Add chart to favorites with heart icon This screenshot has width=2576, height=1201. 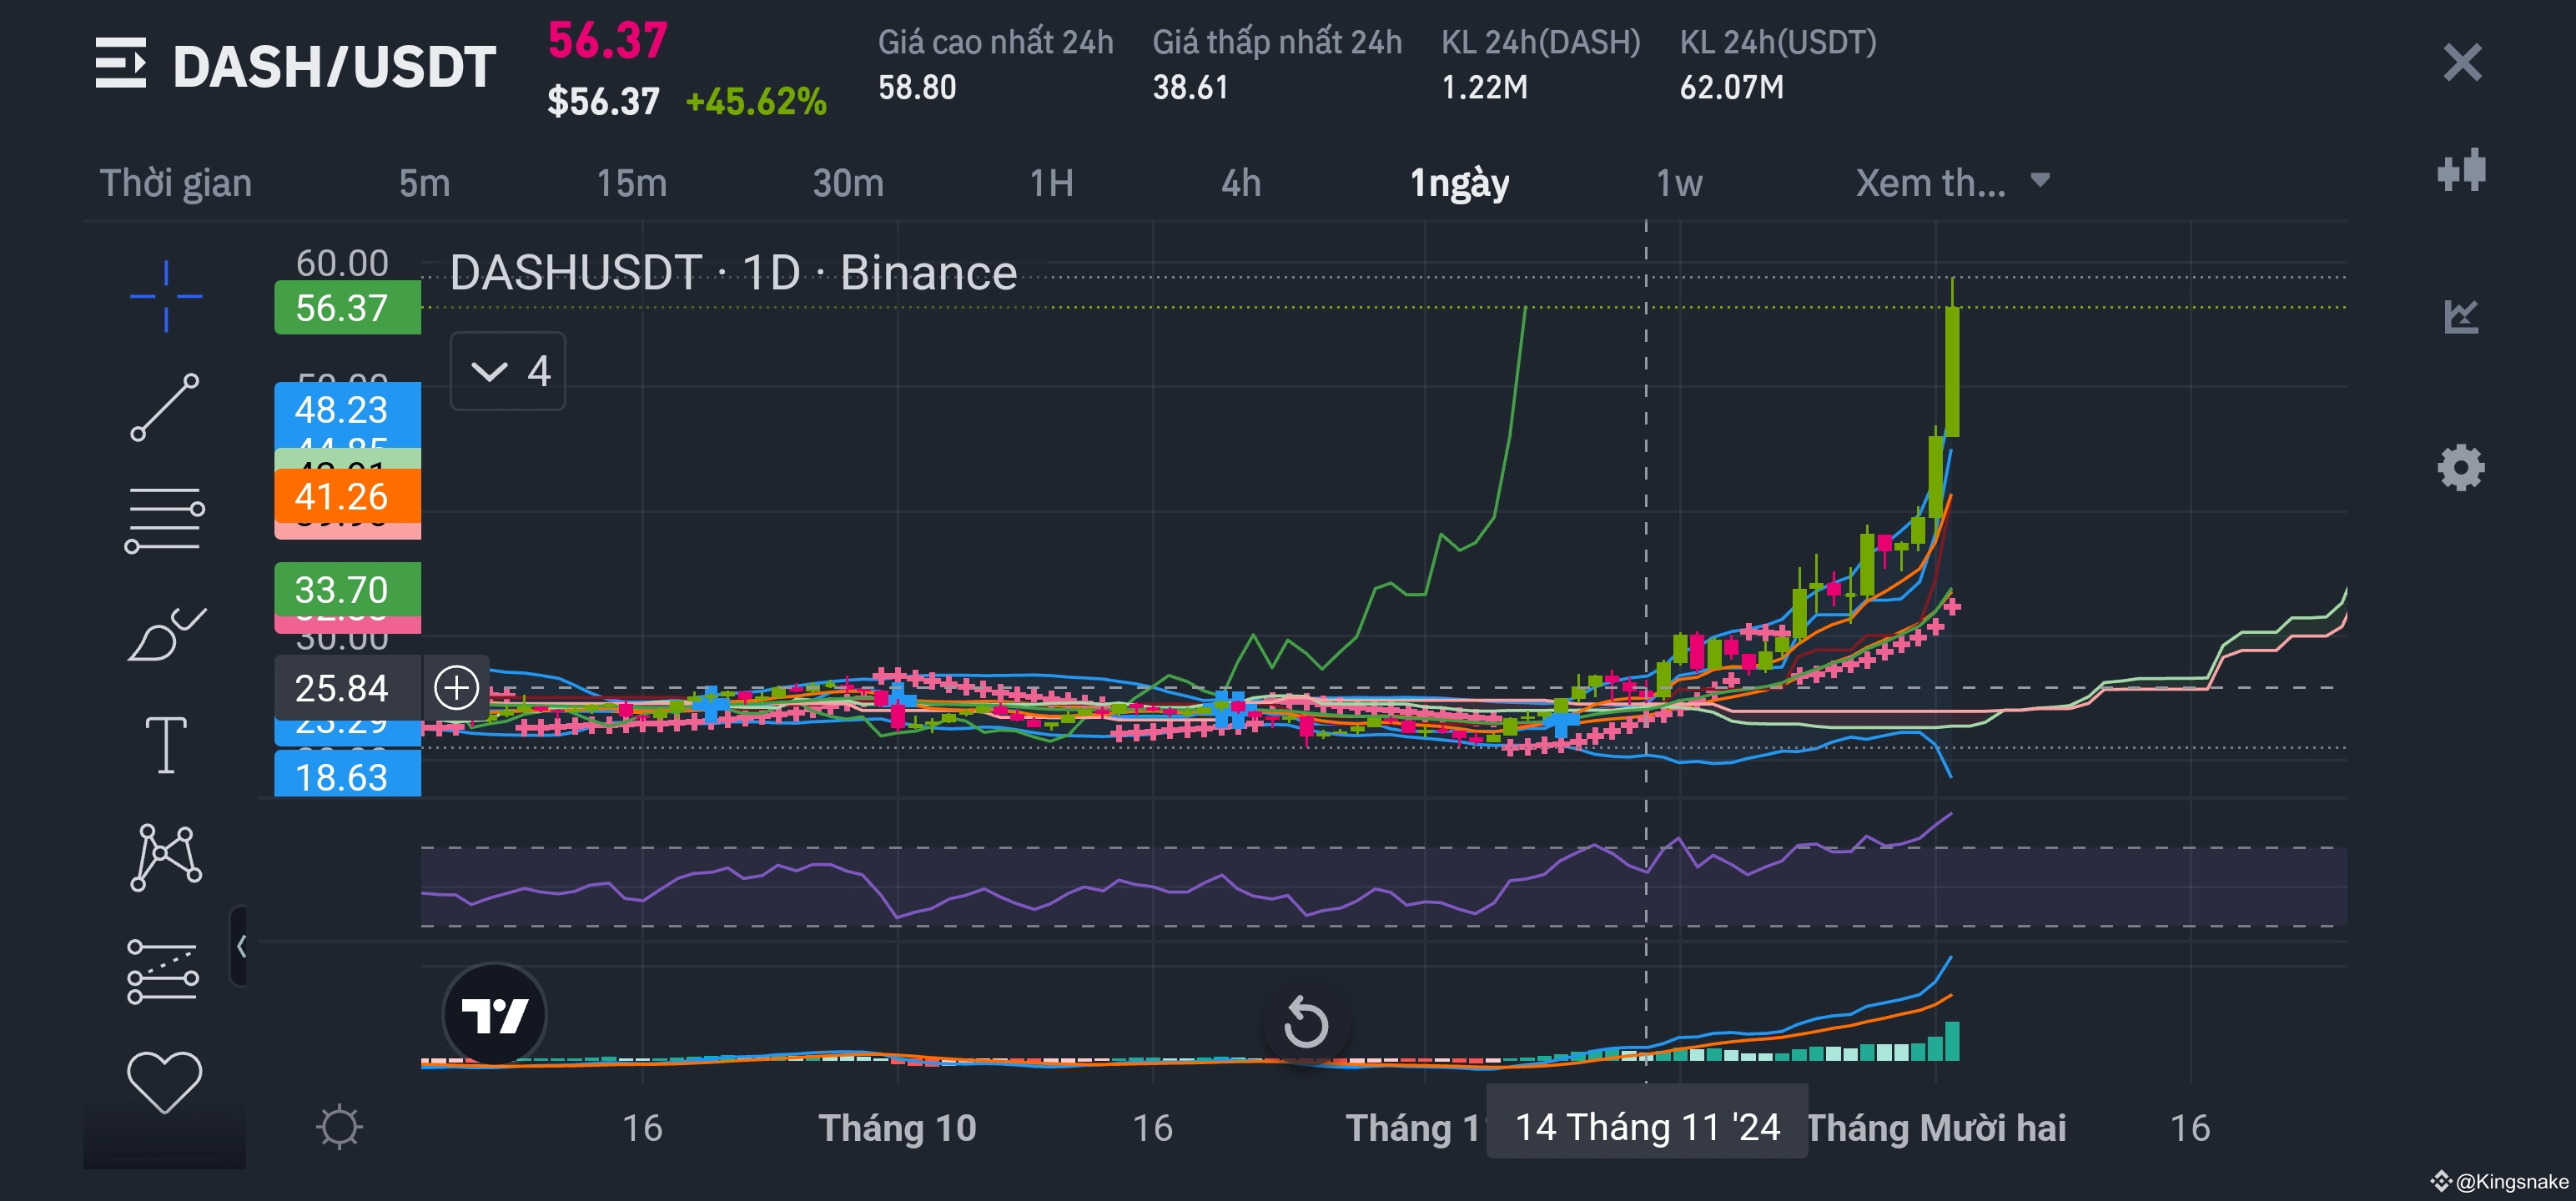165,1082
